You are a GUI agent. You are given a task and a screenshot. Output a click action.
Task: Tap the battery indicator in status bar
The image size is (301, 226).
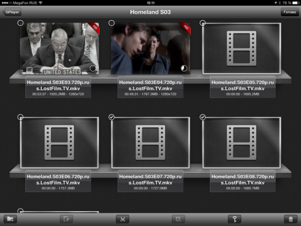click(x=296, y=3)
